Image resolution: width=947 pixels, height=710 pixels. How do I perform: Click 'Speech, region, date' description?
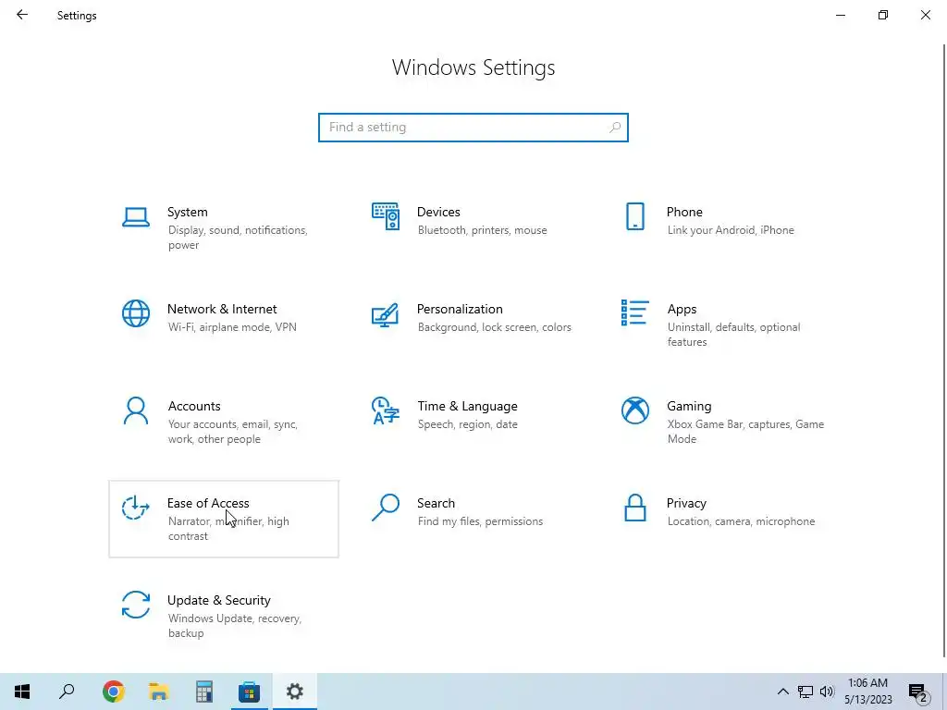[x=467, y=424]
